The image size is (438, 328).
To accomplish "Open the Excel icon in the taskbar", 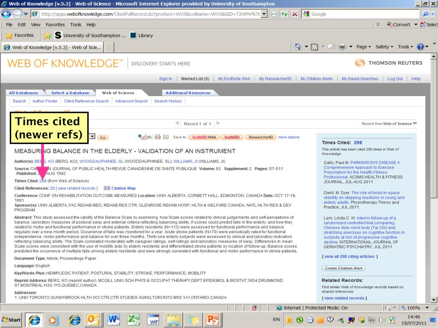I will (133, 319).
